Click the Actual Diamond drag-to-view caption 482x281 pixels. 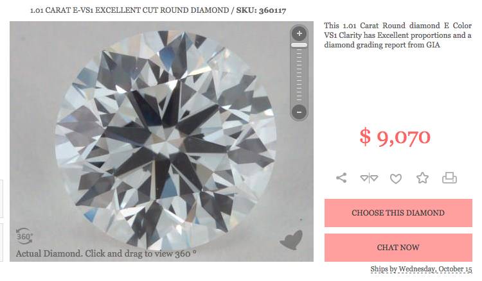click(106, 253)
